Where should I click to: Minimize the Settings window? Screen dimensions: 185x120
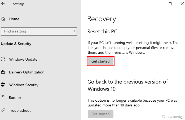point(158,4)
